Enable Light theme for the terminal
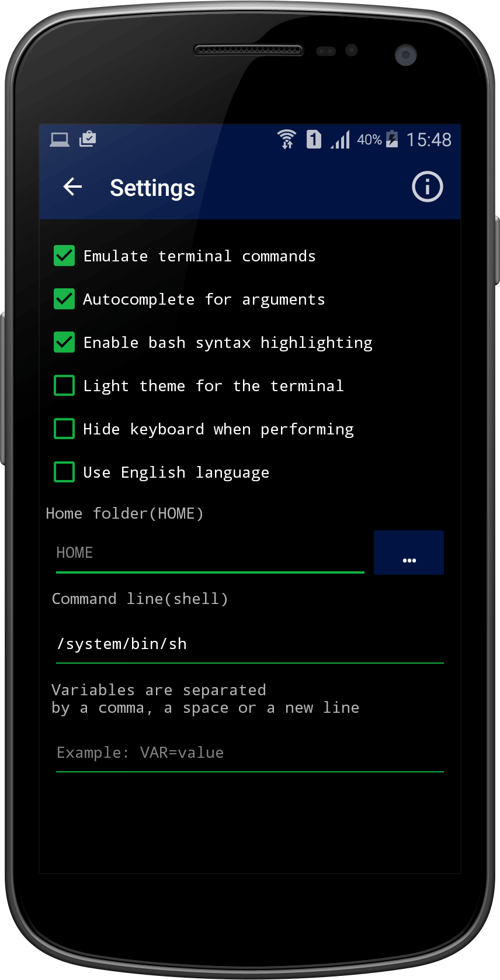Viewport: 500px width, 980px height. 64,386
